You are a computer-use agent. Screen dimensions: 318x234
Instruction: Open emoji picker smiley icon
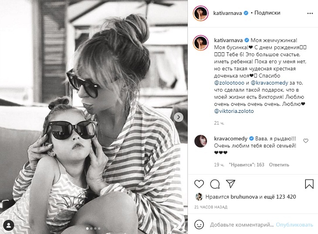coord(199,225)
